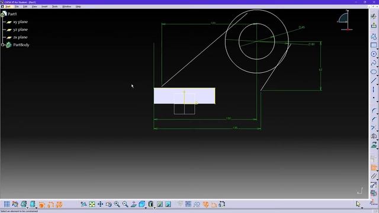Select the Circle tool
This screenshot has width=379, height=213.
tap(374, 54)
